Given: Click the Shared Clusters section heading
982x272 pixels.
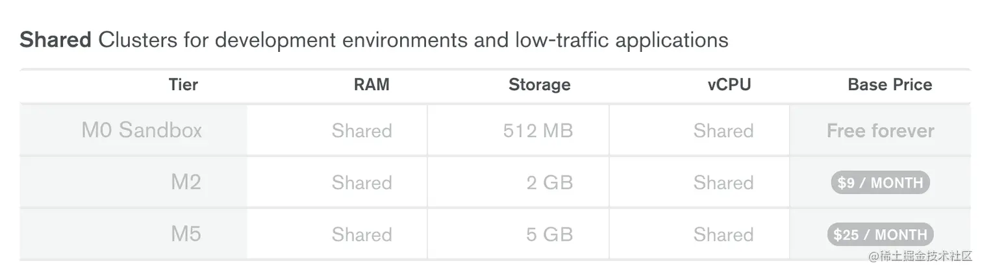Looking at the screenshot, I should (x=374, y=40).
